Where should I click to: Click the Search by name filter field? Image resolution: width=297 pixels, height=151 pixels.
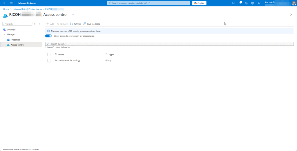pos(171,44)
